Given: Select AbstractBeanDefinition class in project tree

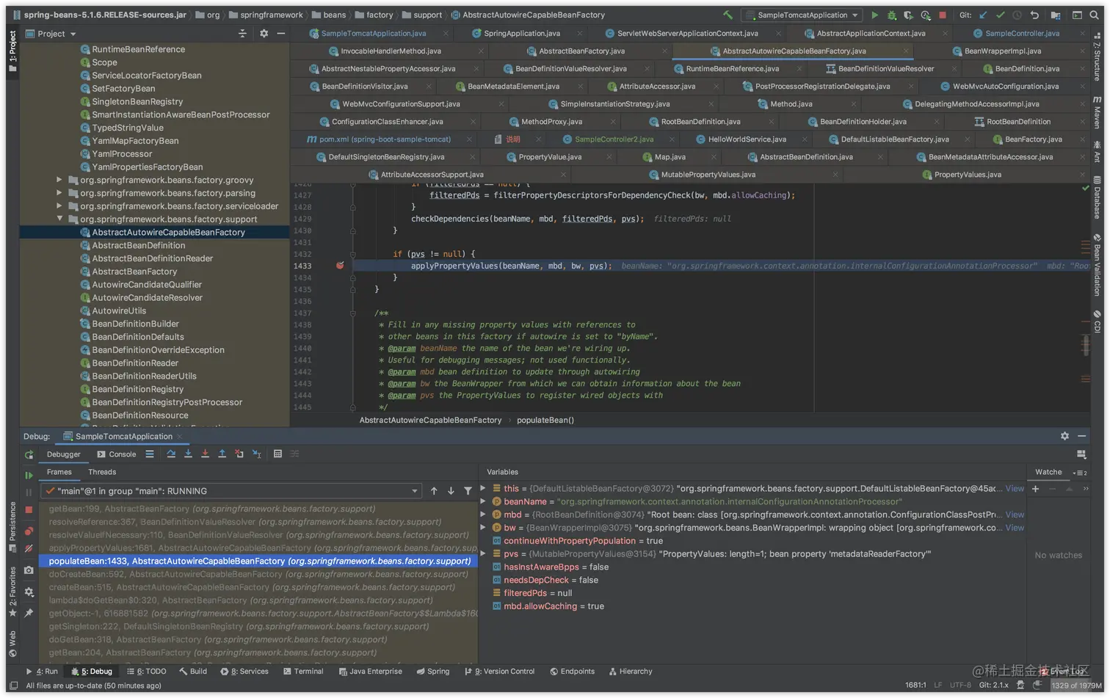Looking at the screenshot, I should point(138,246).
